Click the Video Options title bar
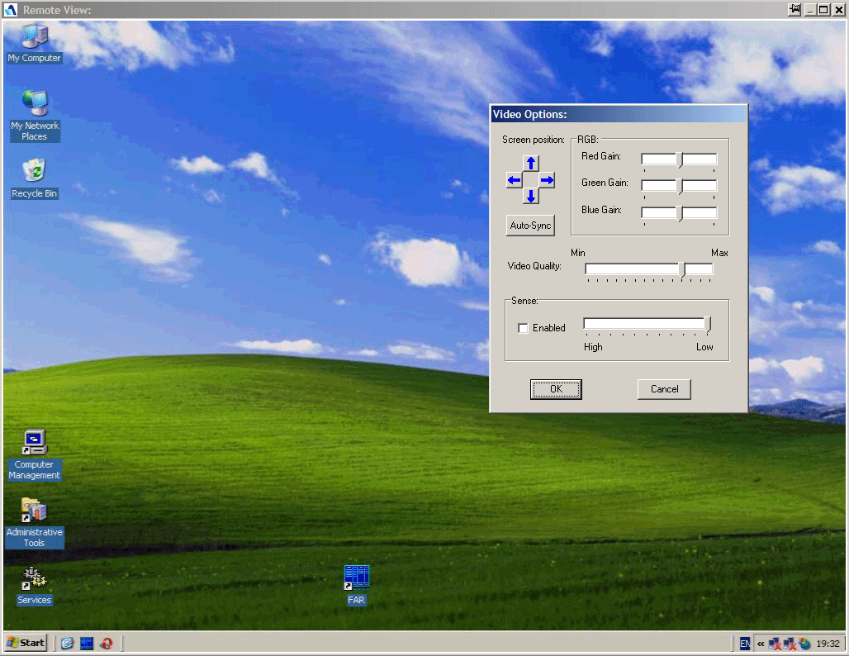849x656 pixels. pos(619,114)
